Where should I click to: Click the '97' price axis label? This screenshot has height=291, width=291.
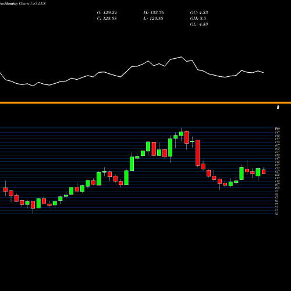point(276,191)
